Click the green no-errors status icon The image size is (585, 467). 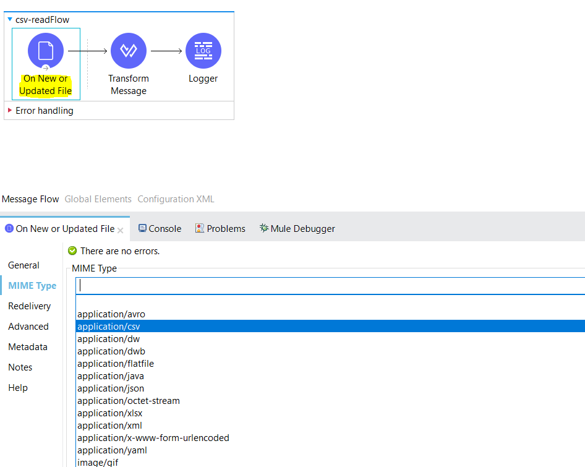click(72, 251)
